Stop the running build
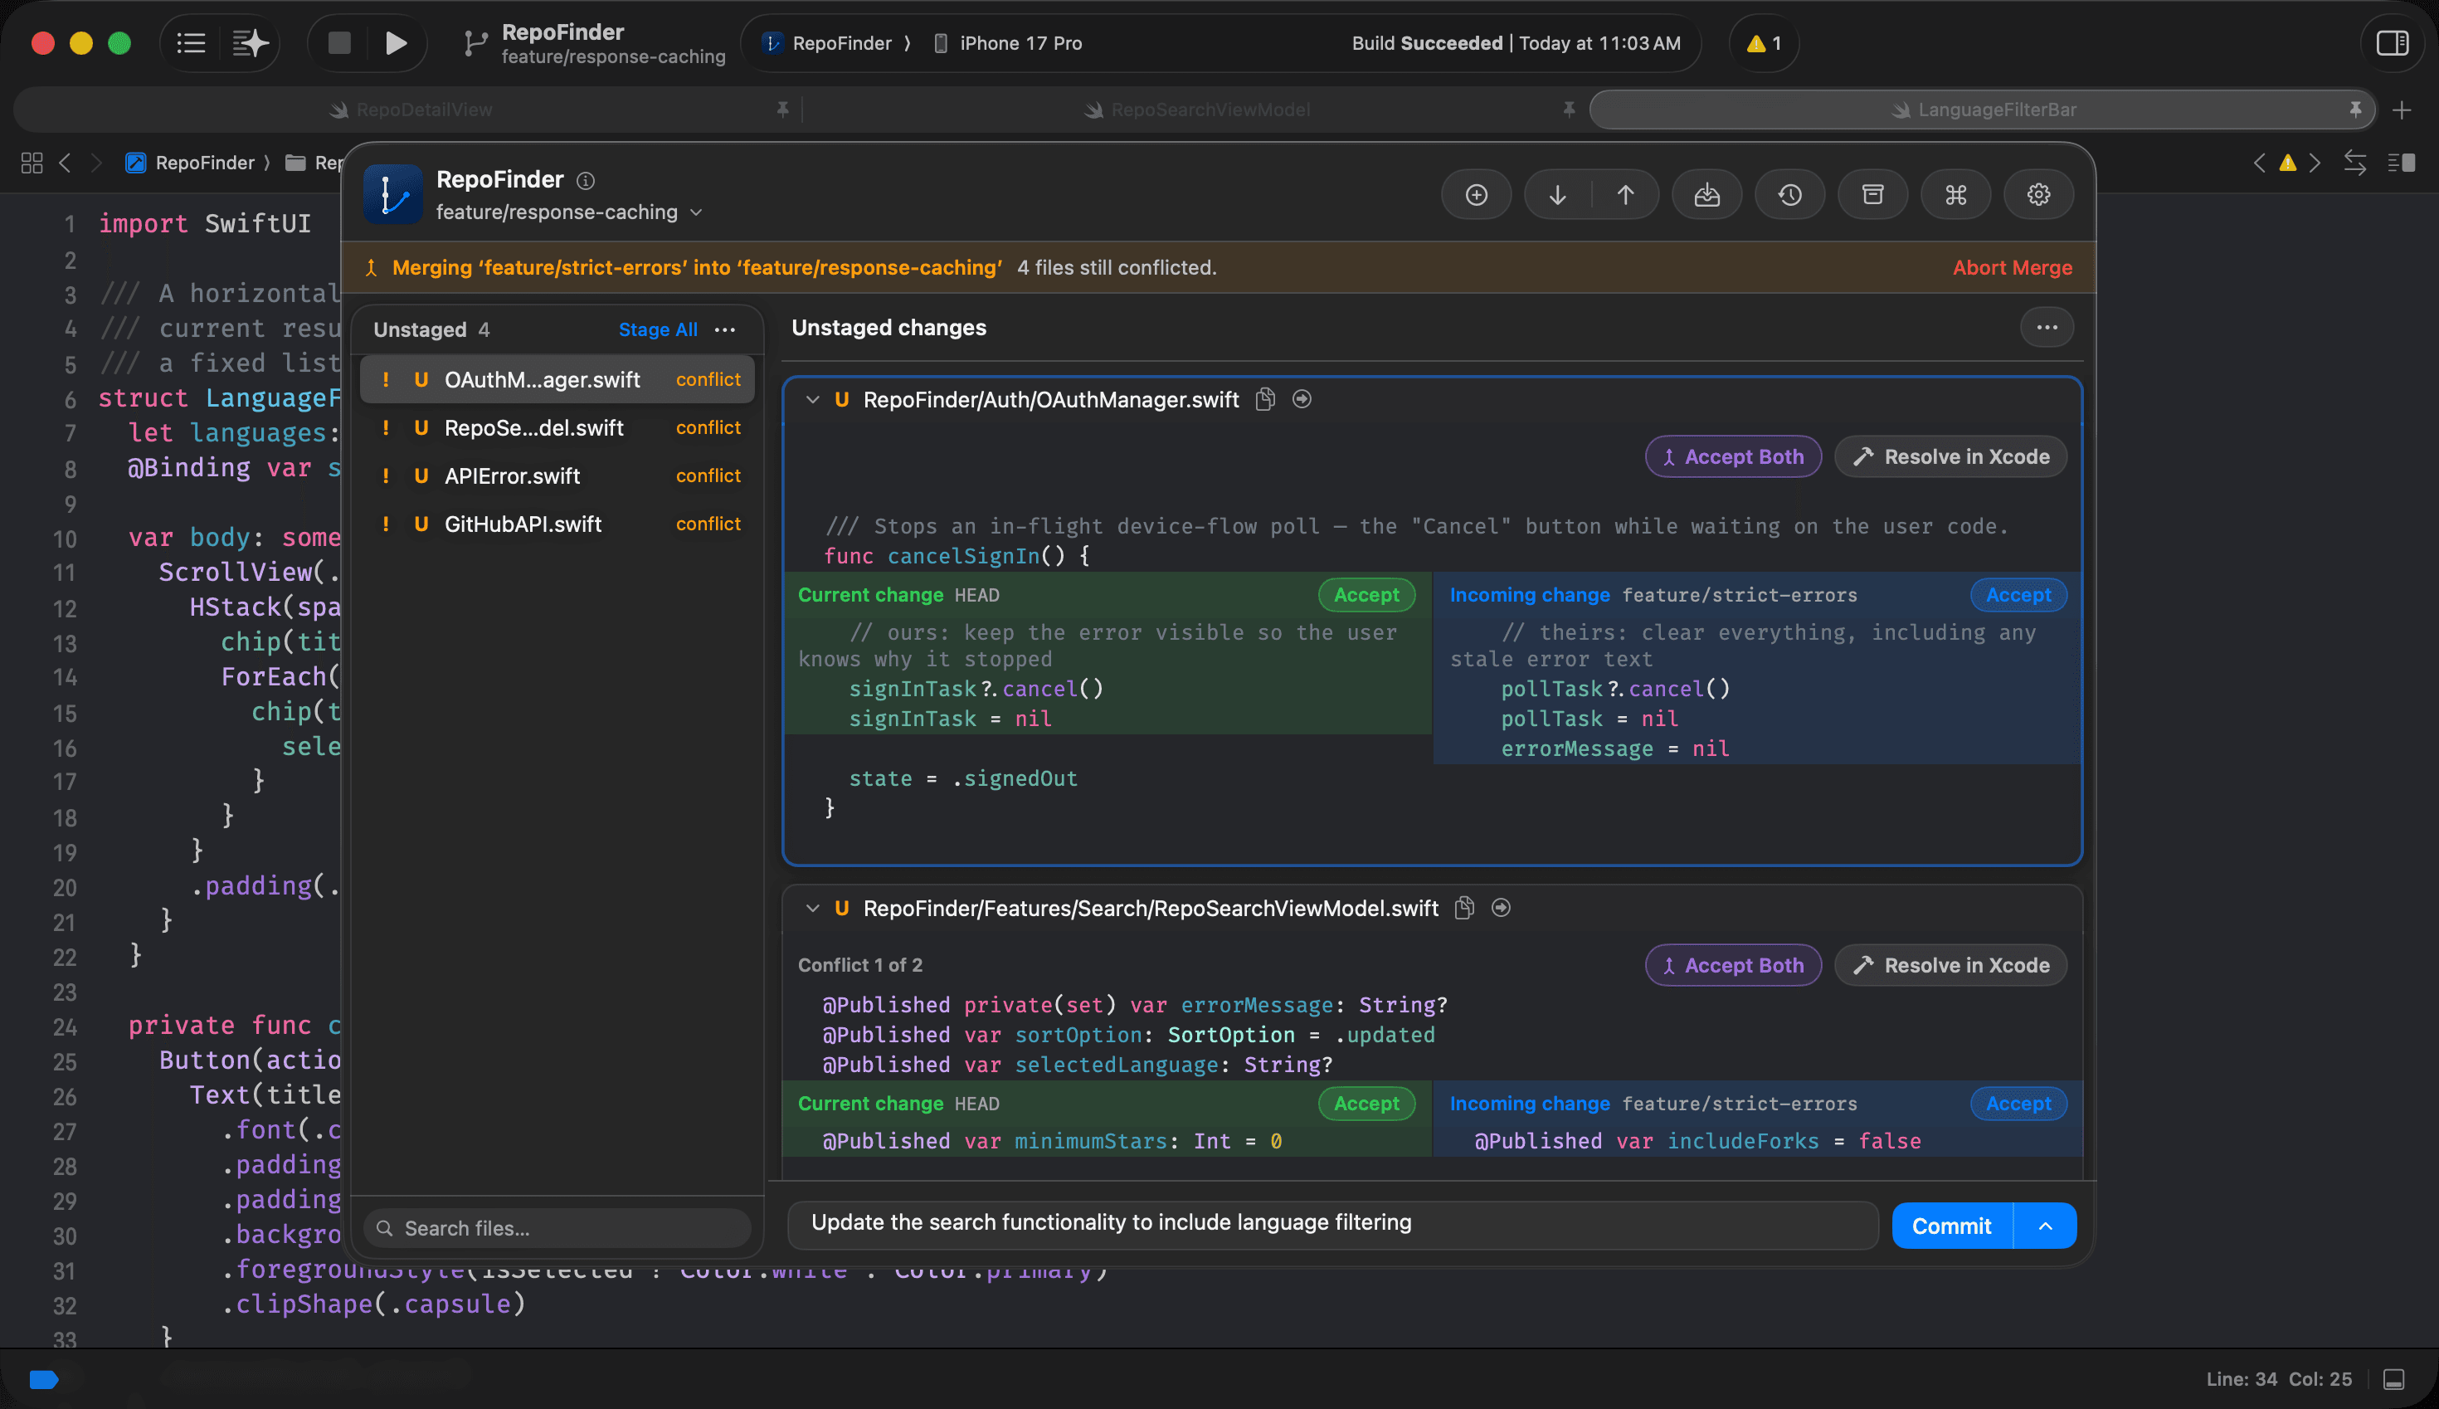The height and width of the screenshot is (1409, 2439). (x=338, y=42)
